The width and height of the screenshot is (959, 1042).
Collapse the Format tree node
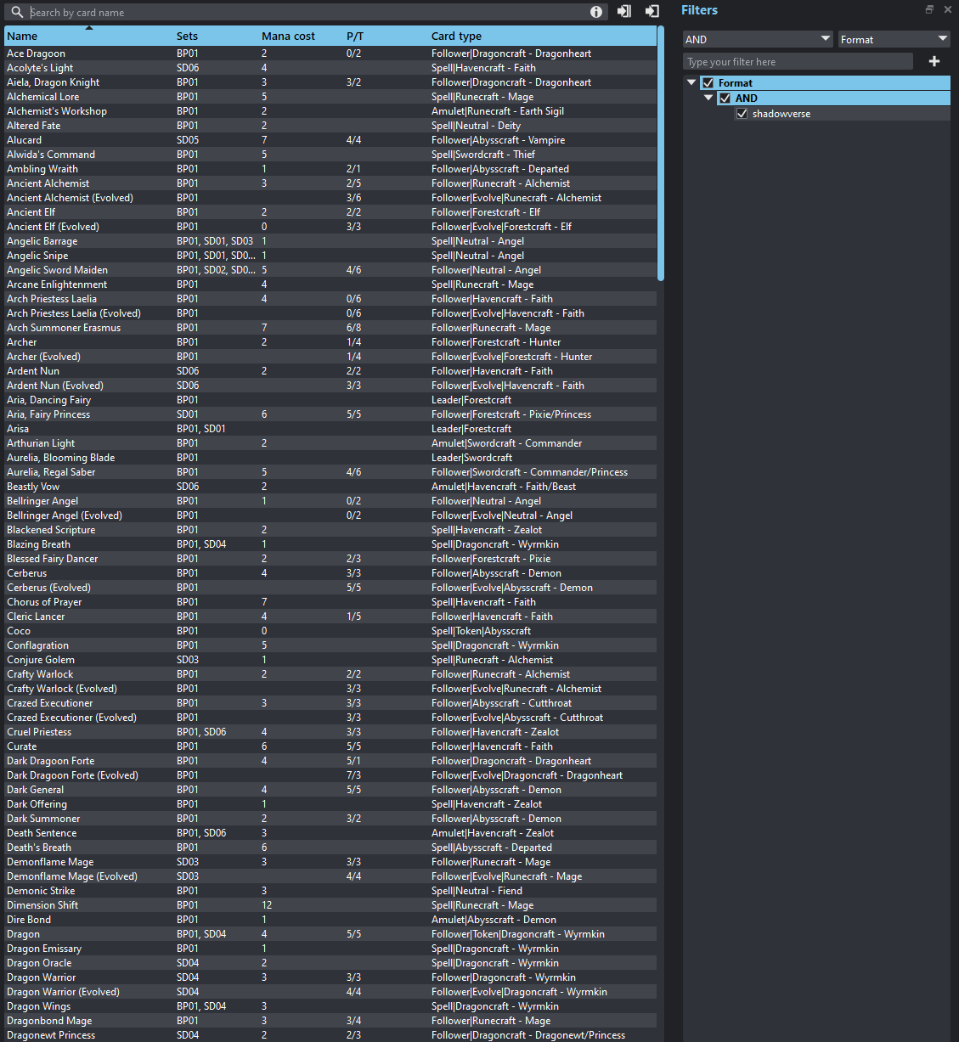click(691, 82)
